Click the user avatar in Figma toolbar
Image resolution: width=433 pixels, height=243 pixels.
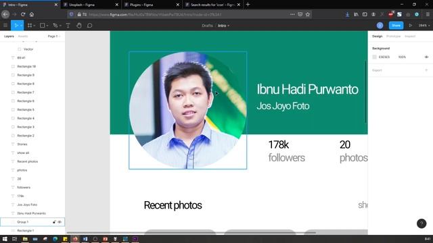point(380,26)
